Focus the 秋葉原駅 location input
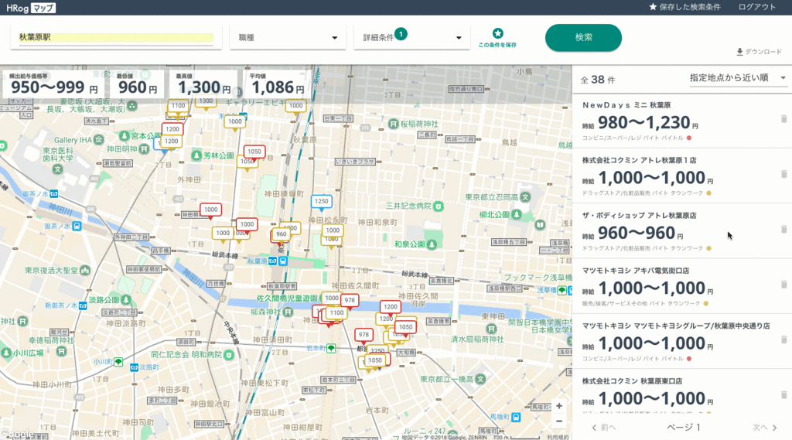The width and height of the screenshot is (792, 440). point(116,37)
